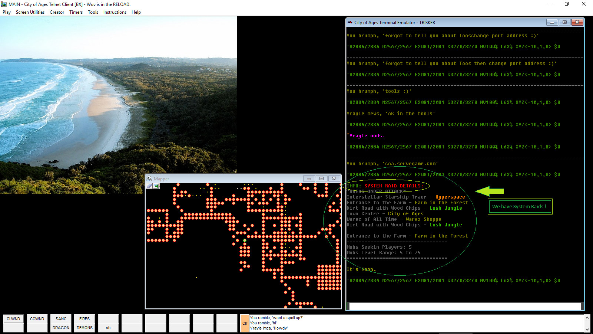Click the magnifier icon in the Mapper title bar
Viewport: 593px width, 334px height.
coord(150,179)
